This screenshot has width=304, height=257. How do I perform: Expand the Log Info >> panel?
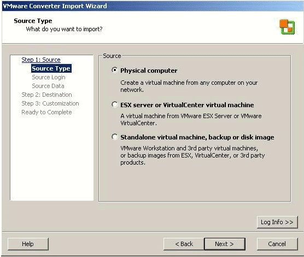pos(277,222)
